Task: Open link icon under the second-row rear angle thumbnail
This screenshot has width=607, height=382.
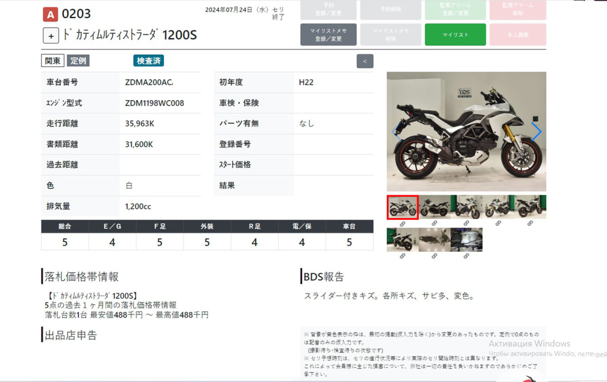Action: coord(403,256)
